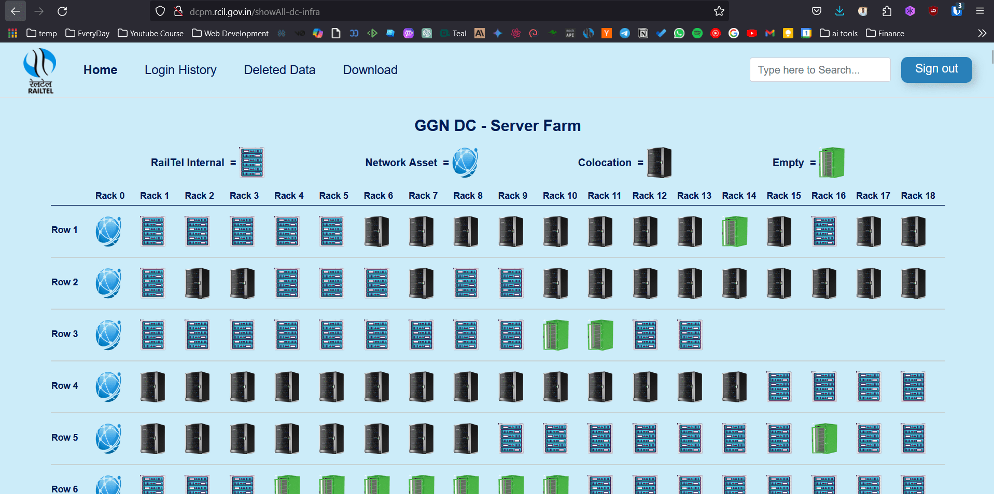Open the RailTel internal rack at Row 3 Rack 13
Screen dimensions: 994x494
(690, 335)
